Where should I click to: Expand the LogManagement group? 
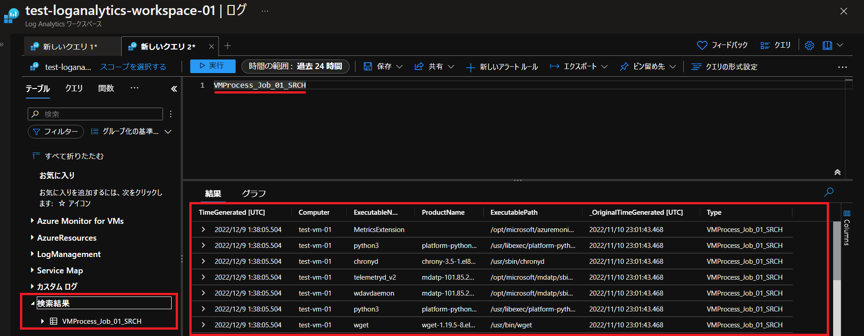point(32,254)
